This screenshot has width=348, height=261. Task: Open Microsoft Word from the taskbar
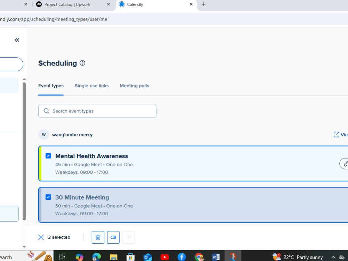216,257
